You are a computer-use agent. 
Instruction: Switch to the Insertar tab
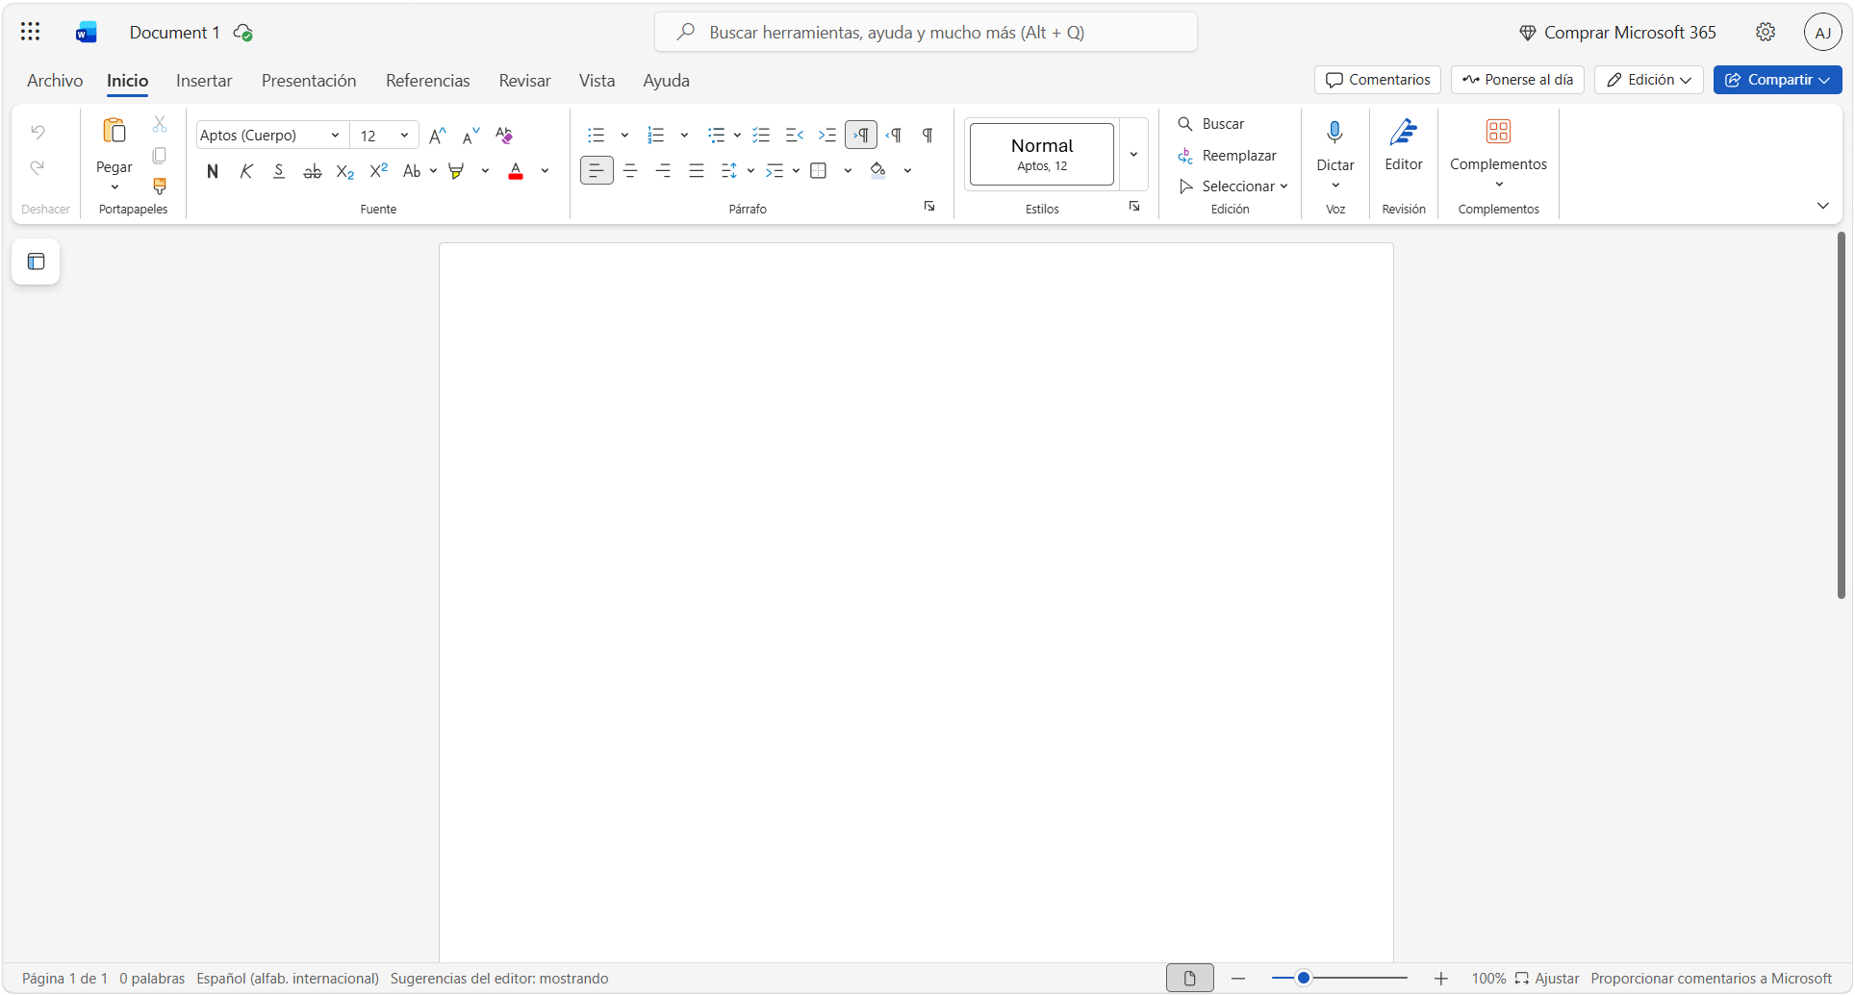coord(204,81)
